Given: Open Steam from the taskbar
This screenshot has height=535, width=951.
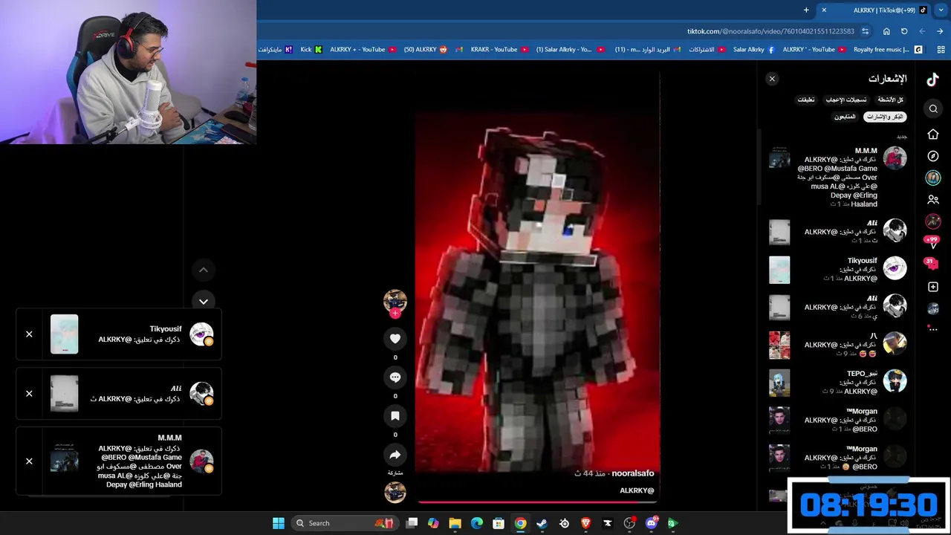Looking at the screenshot, I should [542, 523].
